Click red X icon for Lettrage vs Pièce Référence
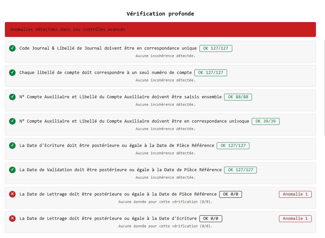The height and width of the screenshot is (238, 325). (x=12, y=194)
